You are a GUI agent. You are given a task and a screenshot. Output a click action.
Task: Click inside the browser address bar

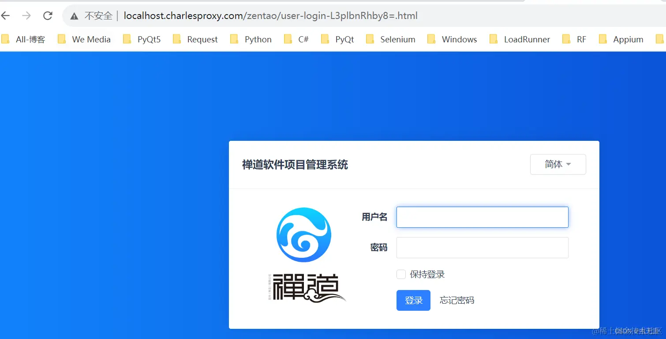click(x=265, y=15)
